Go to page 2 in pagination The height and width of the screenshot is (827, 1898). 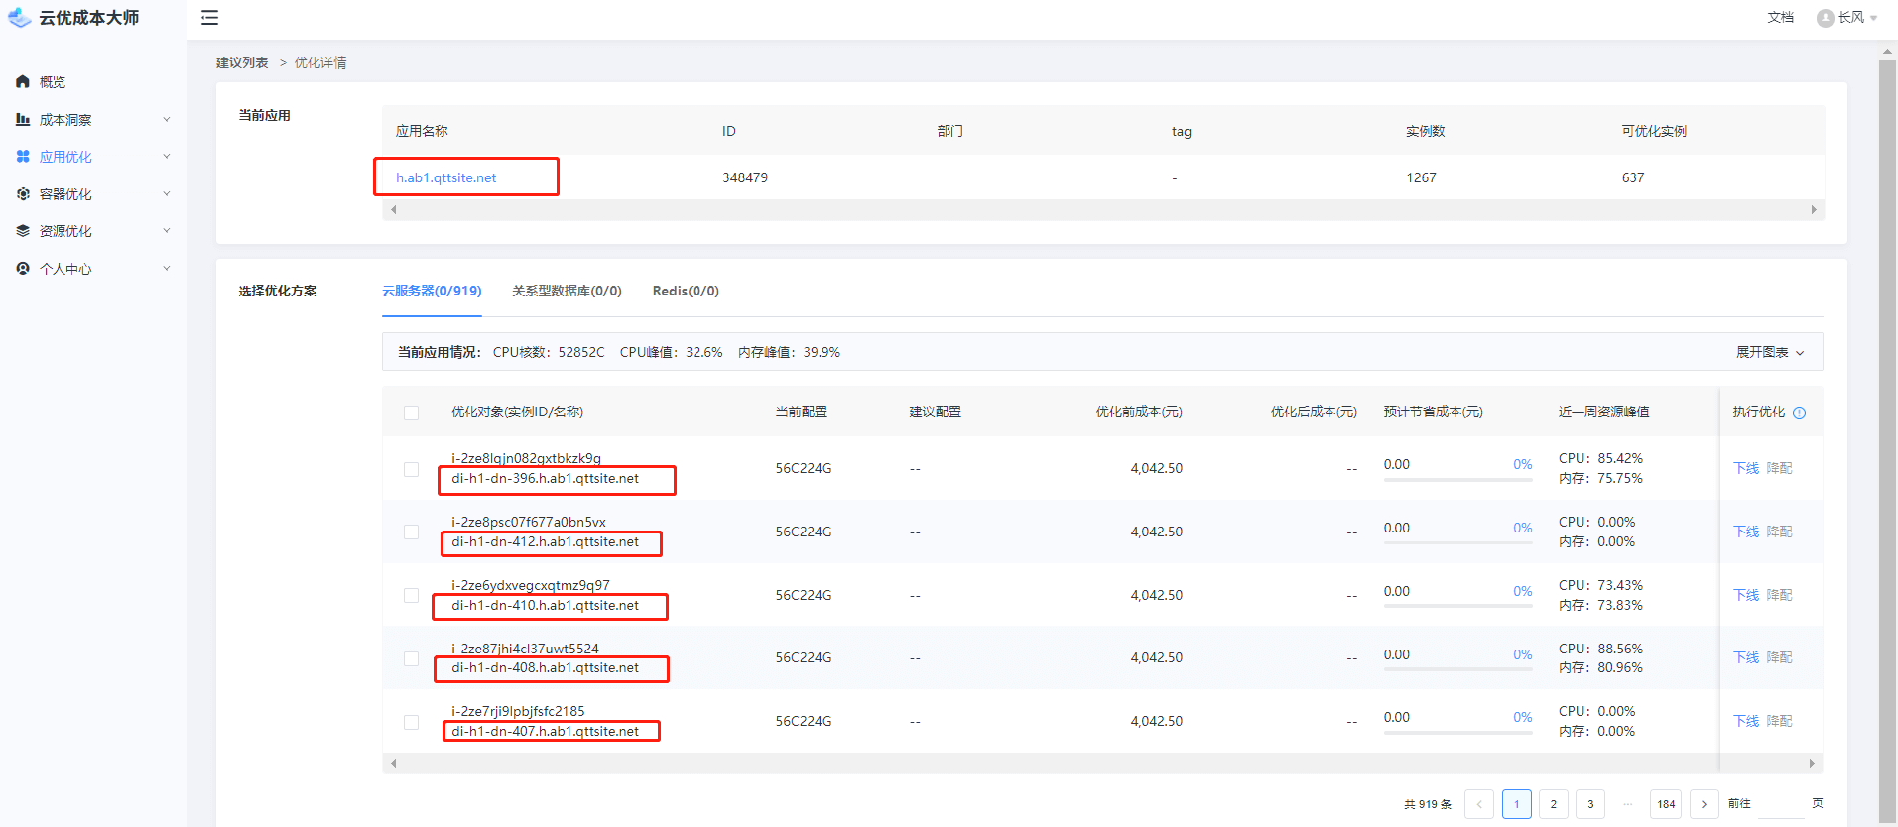(1554, 804)
